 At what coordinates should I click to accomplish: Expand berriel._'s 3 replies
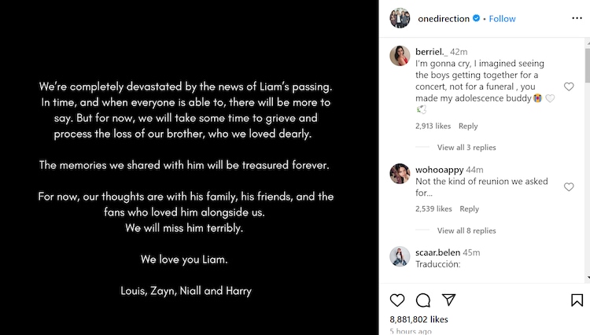pos(466,147)
